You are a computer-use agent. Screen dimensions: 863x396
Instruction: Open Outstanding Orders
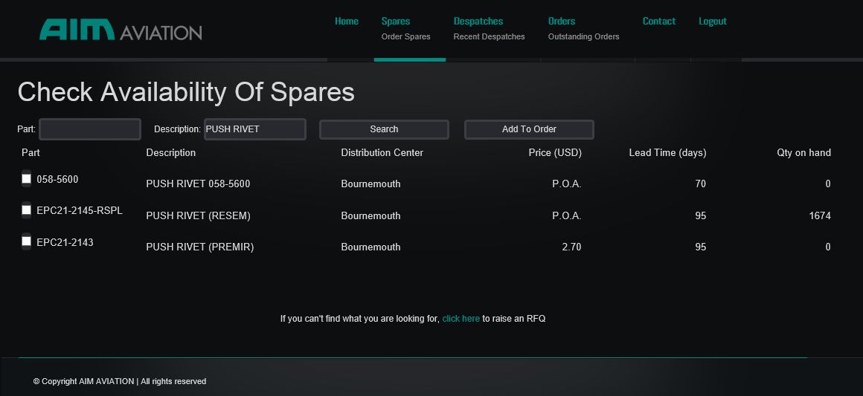(x=583, y=36)
